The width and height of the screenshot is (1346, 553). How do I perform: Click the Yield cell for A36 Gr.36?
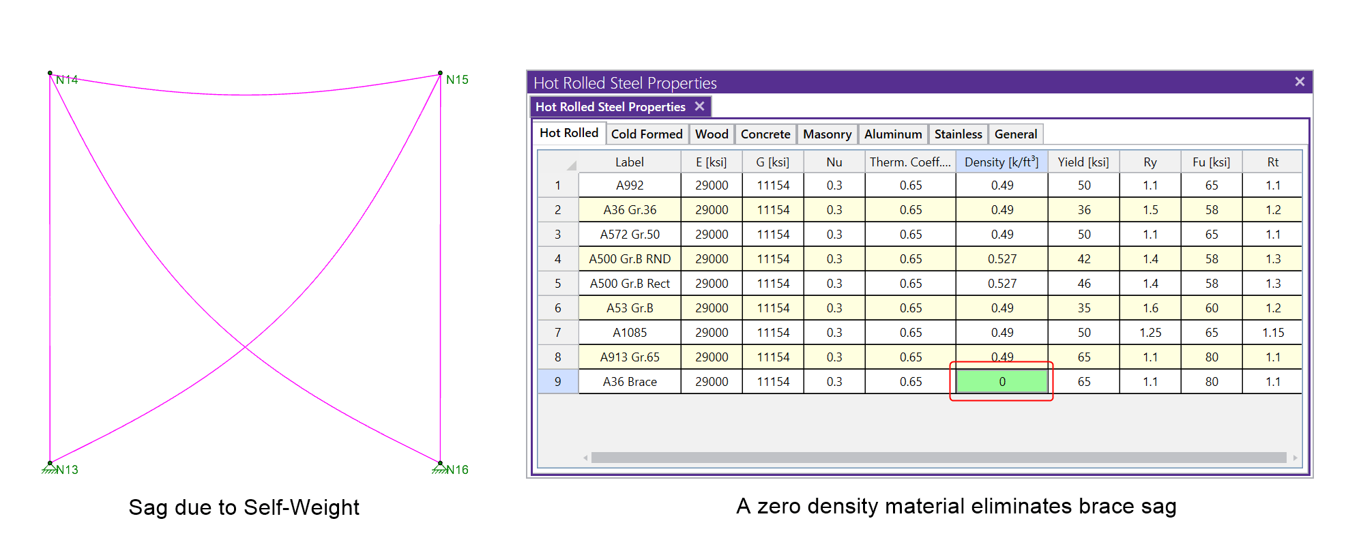point(1083,210)
